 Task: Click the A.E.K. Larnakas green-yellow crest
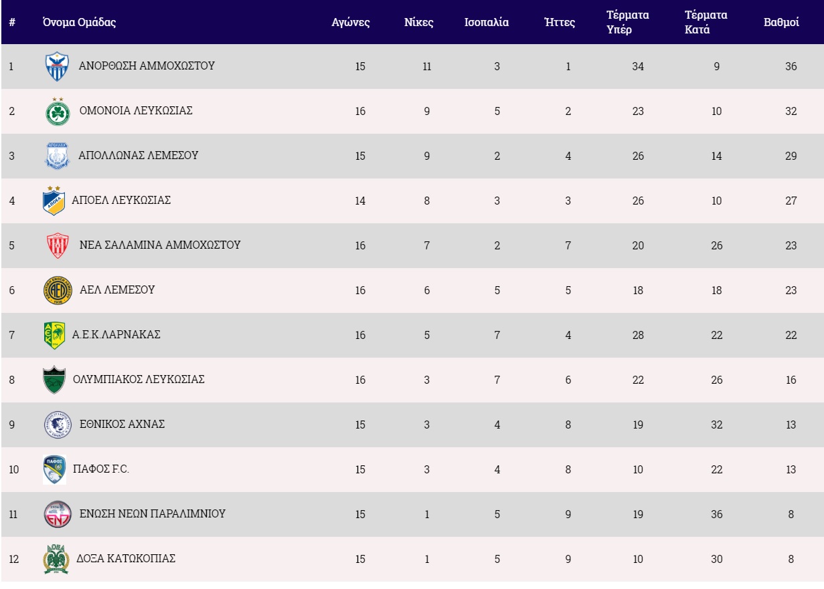click(54, 336)
